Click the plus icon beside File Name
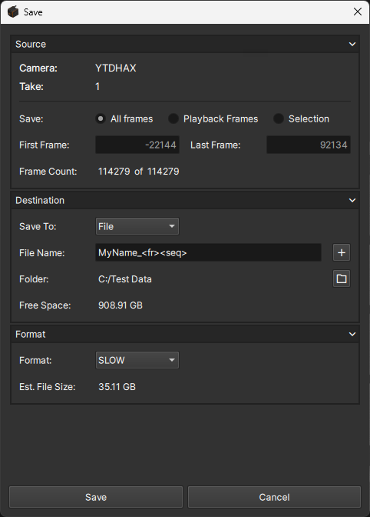The image size is (370, 517). 342,252
